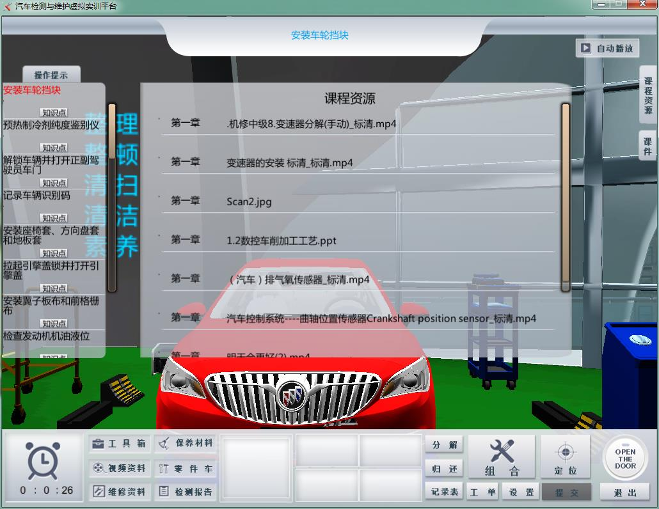The image size is (659, 509).
Task: Open the 检测报告 inspection report
Action: (x=185, y=492)
